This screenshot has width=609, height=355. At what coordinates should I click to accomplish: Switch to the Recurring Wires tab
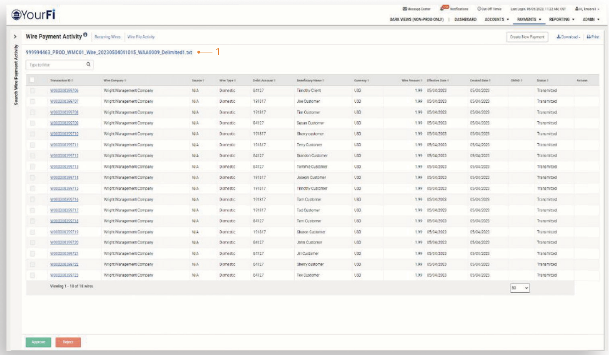107,37
